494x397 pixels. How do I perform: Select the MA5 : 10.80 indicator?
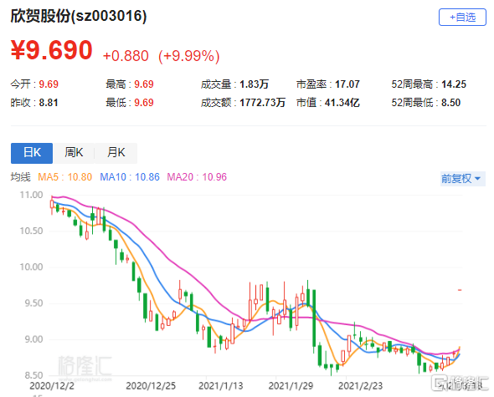click(x=65, y=177)
